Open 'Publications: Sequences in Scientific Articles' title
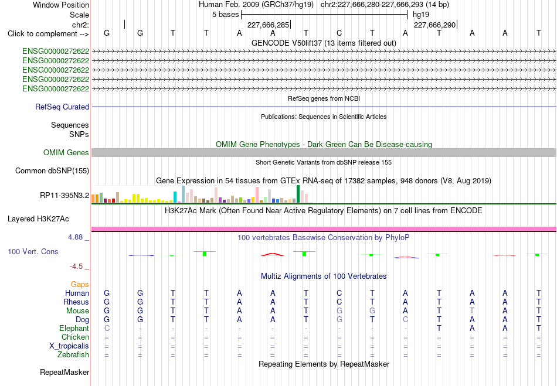 324,117
